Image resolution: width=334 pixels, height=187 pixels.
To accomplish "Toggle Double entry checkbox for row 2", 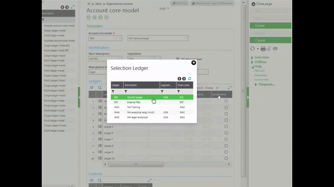I will click(226, 108).
